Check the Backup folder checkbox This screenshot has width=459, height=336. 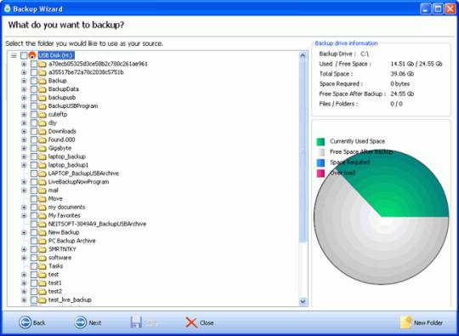pyautogui.click(x=34, y=81)
